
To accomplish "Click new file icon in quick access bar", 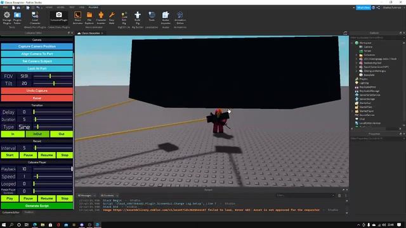I will pos(13,8).
